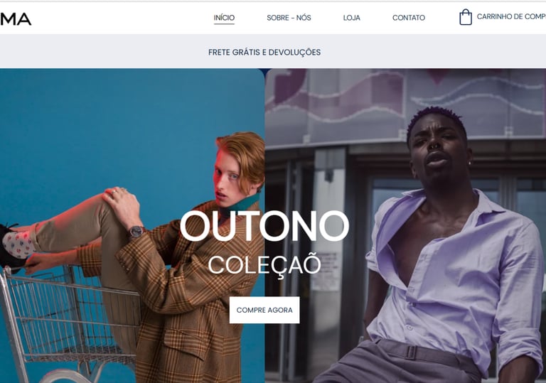Click the COMPRE AGORA button
546x383 pixels.
click(264, 310)
